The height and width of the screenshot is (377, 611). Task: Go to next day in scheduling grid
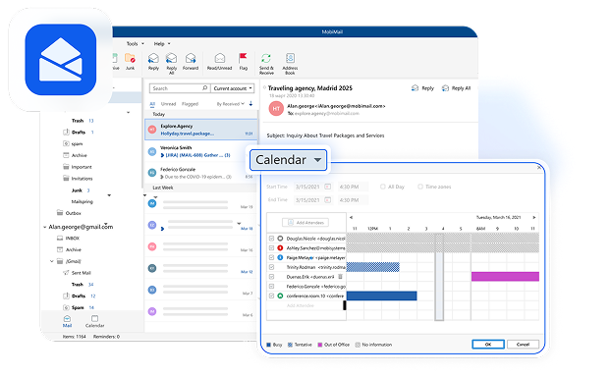pyautogui.click(x=534, y=217)
